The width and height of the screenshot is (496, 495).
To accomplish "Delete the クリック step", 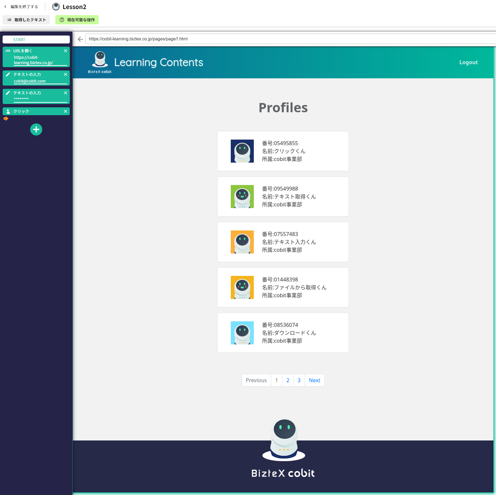I will click(65, 111).
